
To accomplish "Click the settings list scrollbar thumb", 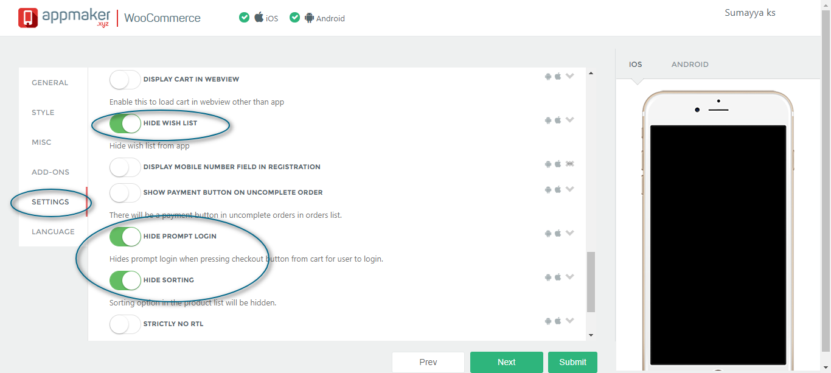I will tap(591, 282).
